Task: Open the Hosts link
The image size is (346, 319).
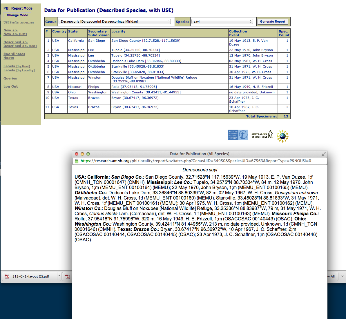Action: tap(8, 58)
